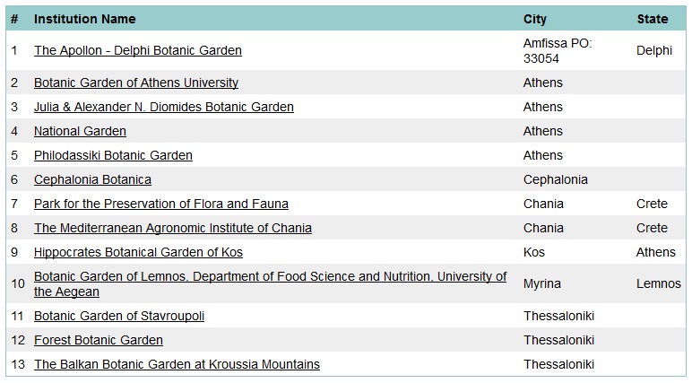Click the City column header
692x383 pixels.
tap(535, 19)
